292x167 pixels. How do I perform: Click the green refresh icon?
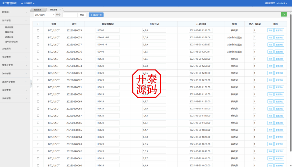click(283, 14)
